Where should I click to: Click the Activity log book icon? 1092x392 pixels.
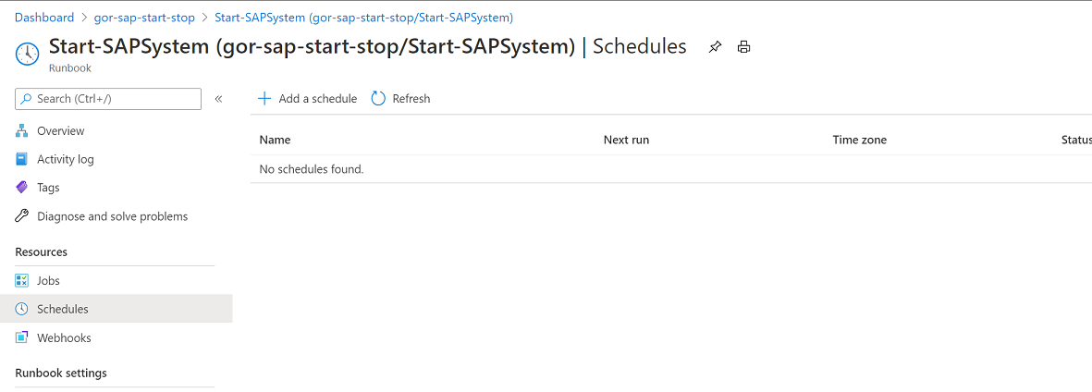pyautogui.click(x=21, y=159)
